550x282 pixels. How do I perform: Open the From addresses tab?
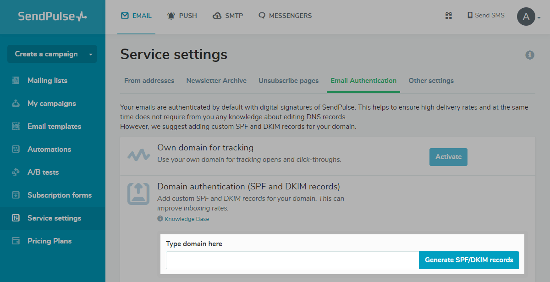click(149, 80)
